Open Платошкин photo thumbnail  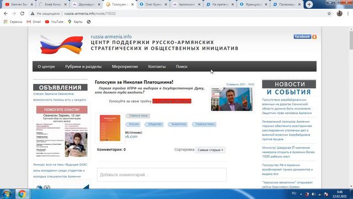pyautogui.click(x=232, y=99)
